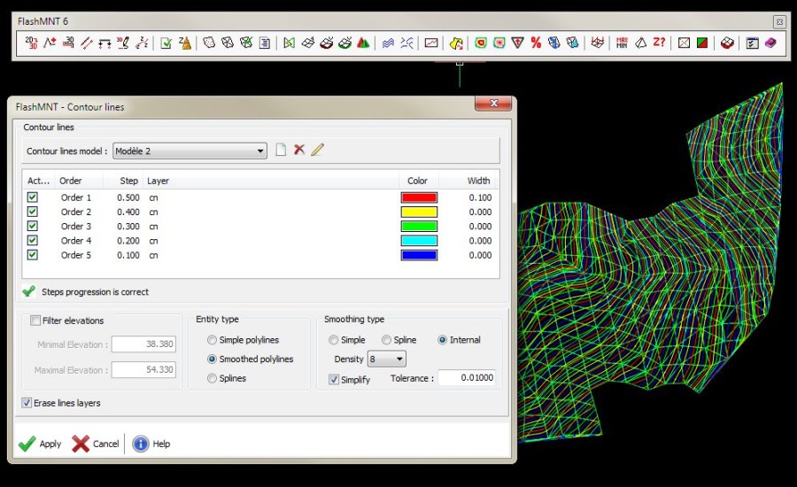Image resolution: width=797 pixels, height=487 pixels.
Task: Click the profile graph chart icon
Action: pyautogui.click(x=431, y=43)
